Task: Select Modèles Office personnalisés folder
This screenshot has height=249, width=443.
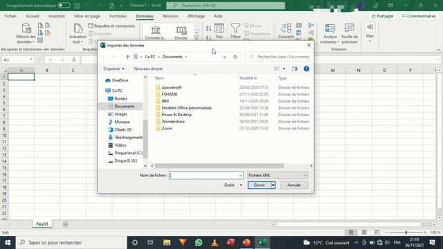Action: pos(183,108)
